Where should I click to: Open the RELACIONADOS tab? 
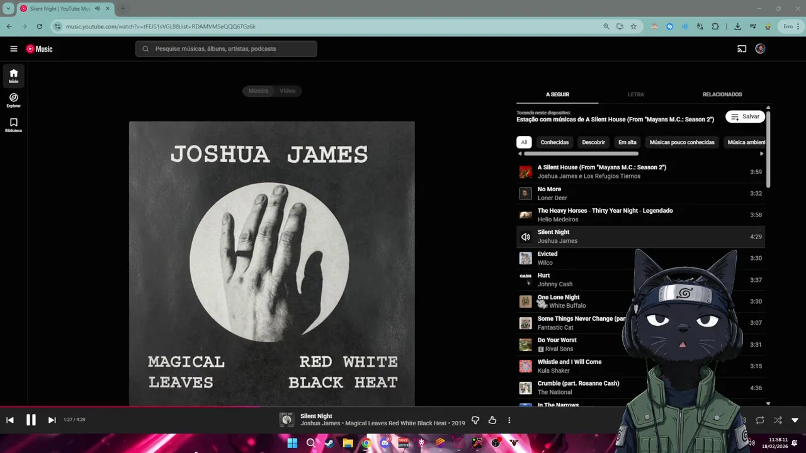[722, 94]
